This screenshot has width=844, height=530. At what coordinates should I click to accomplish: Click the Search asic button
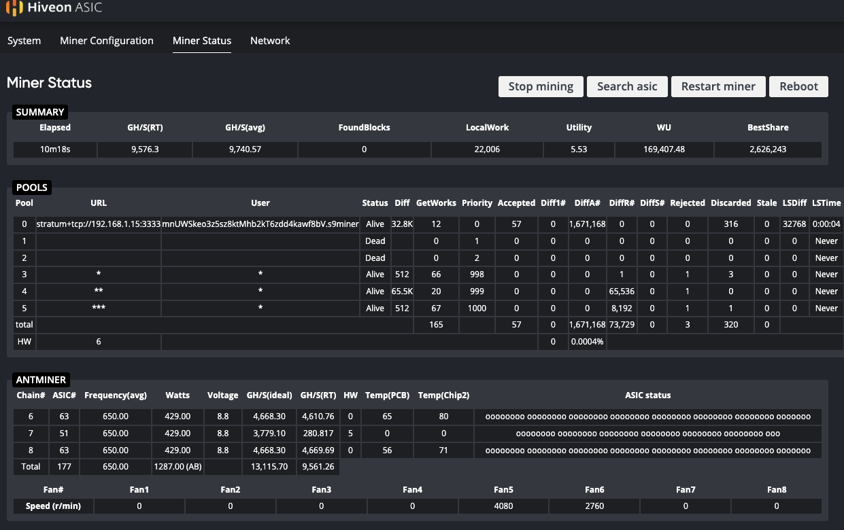pos(627,86)
